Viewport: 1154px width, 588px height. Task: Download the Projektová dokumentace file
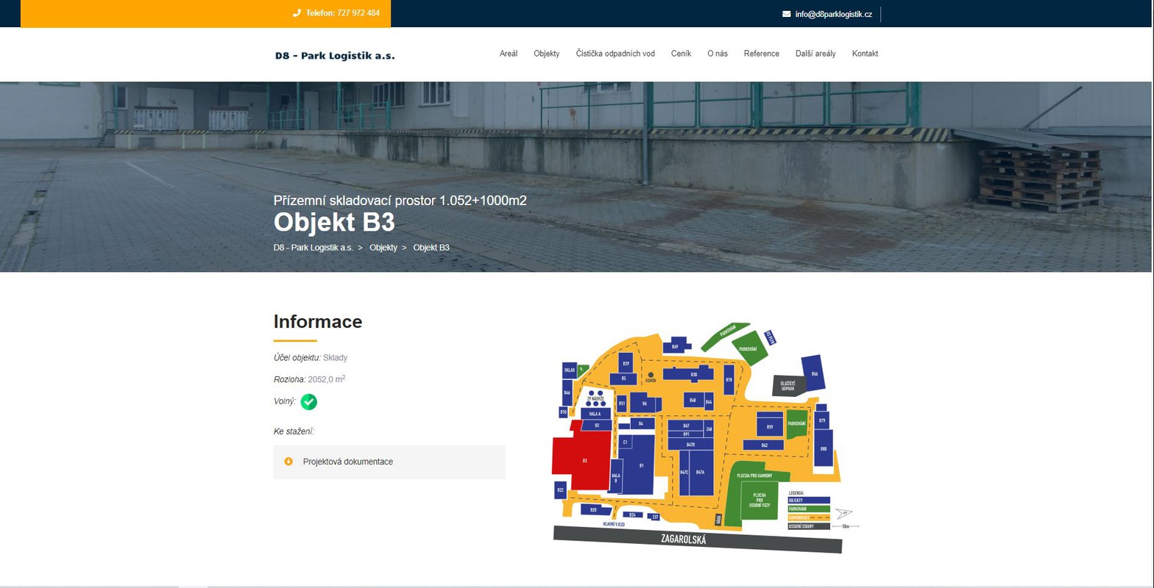tap(347, 462)
